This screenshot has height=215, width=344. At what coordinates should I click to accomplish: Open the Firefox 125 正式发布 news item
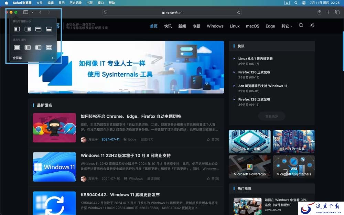click(x=254, y=99)
